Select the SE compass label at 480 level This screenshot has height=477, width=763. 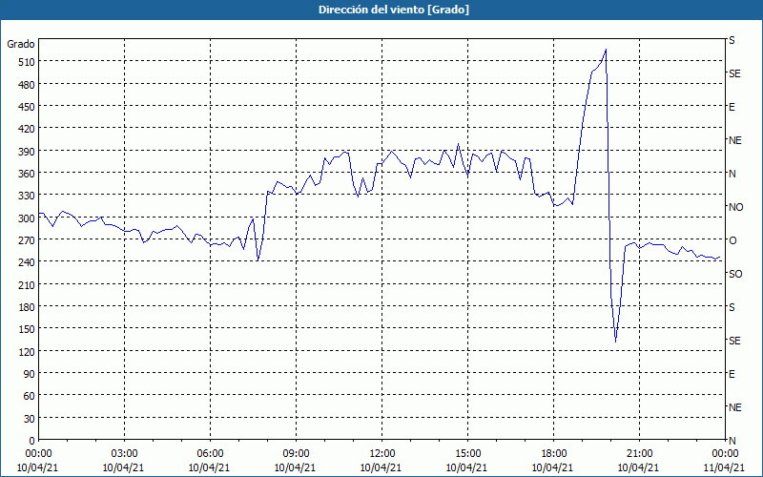coord(734,73)
